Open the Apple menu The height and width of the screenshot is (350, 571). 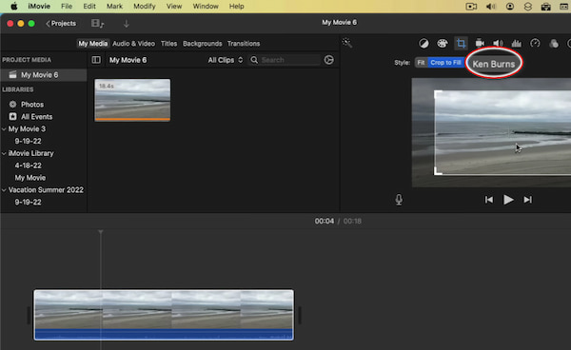14,7
